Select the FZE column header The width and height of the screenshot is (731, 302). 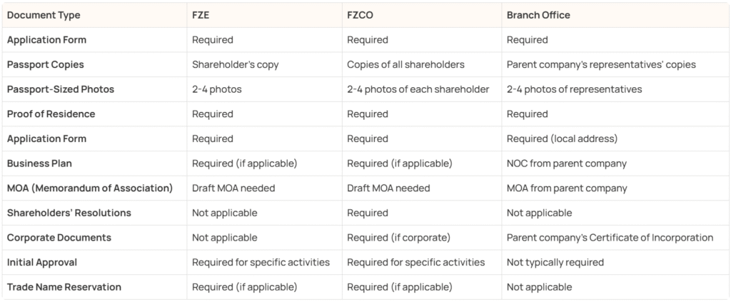pyautogui.click(x=201, y=15)
